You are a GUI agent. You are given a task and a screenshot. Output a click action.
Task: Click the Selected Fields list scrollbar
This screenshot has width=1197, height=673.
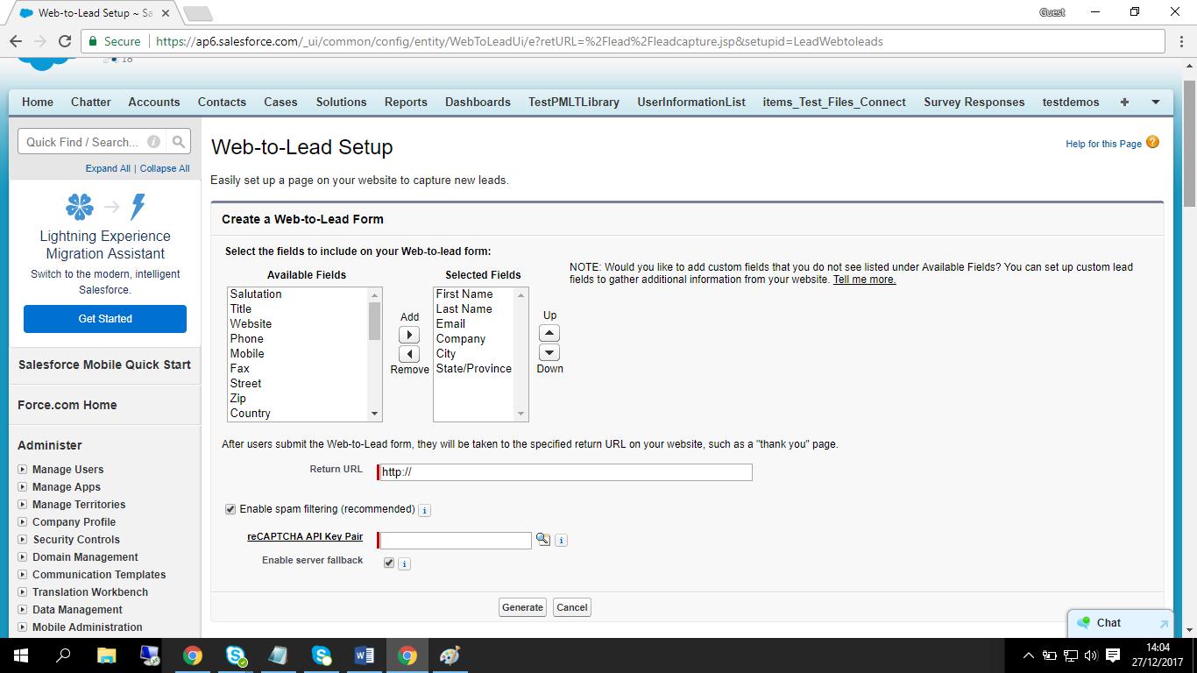(521, 355)
